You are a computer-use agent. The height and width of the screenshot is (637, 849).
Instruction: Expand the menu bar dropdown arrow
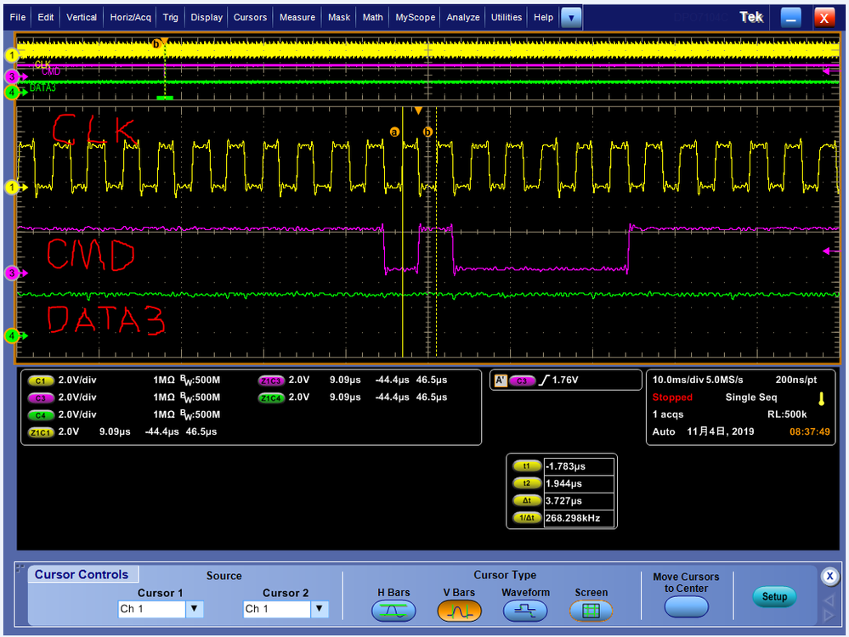click(571, 17)
